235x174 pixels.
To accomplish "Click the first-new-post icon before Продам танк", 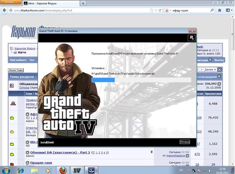I will pos(27,163).
